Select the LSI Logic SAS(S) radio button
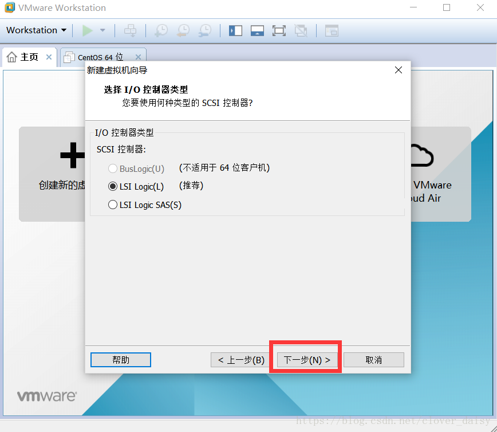The height and width of the screenshot is (432, 497). (x=113, y=205)
